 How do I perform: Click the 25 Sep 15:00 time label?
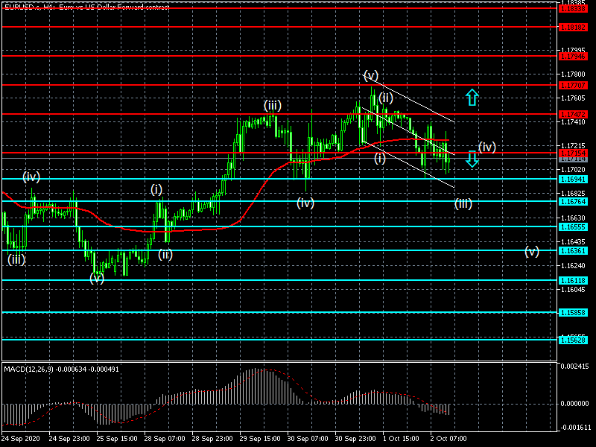pos(117,439)
